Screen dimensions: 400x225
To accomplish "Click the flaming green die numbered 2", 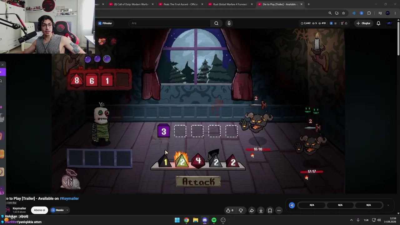I will point(182,160).
